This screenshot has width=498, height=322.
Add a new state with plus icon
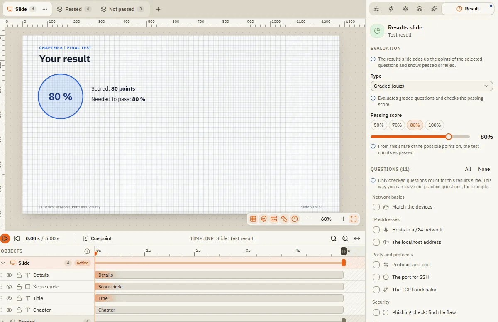point(158,9)
